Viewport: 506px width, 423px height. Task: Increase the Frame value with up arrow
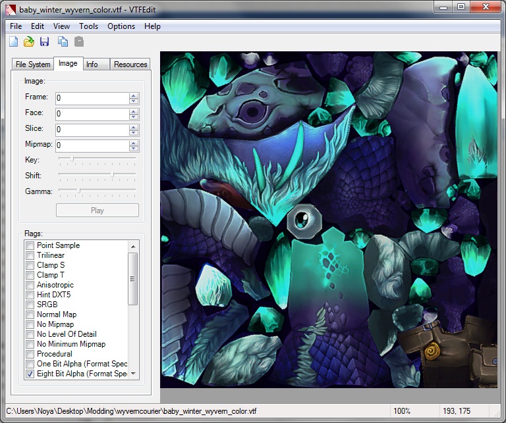pos(134,95)
